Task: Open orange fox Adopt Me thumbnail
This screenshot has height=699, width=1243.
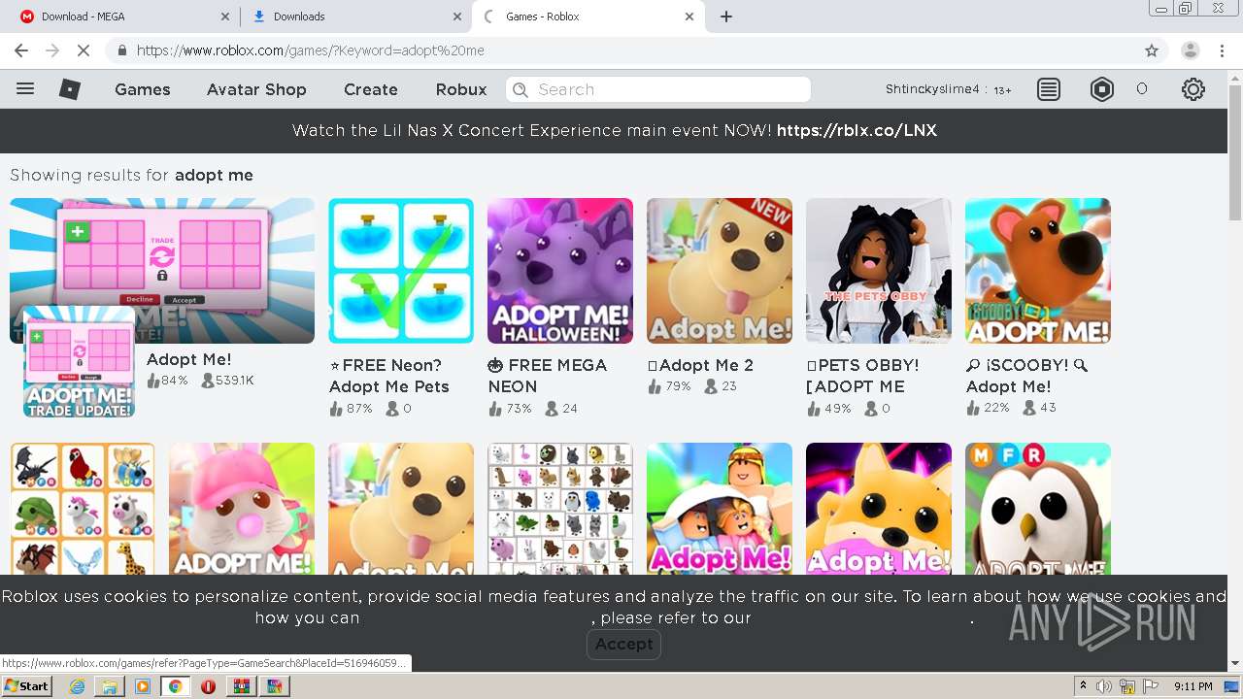Action: [x=879, y=509]
